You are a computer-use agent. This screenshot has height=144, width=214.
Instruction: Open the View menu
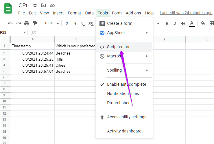(44, 13)
